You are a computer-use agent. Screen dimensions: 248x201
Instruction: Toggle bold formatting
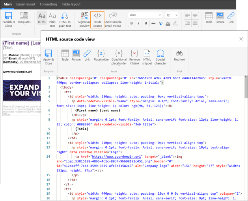[131, 23]
